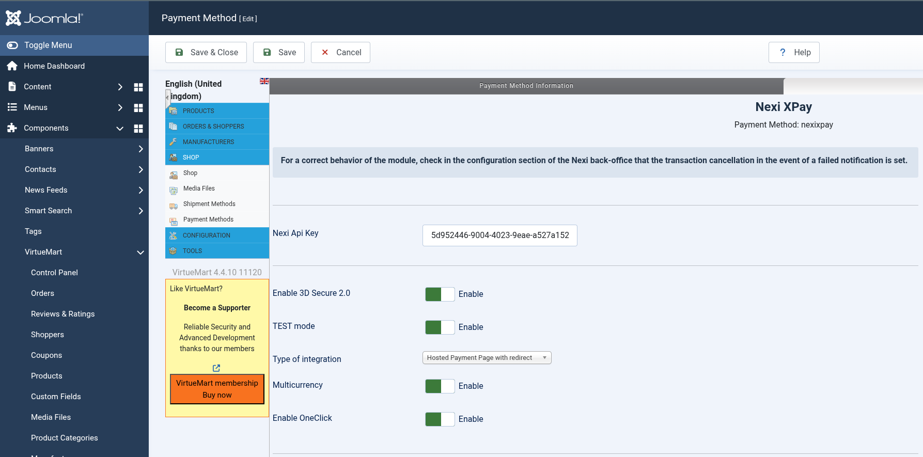Image resolution: width=923 pixels, height=457 pixels.
Task: Select the Payment Method Information tab
Action: 526,86
